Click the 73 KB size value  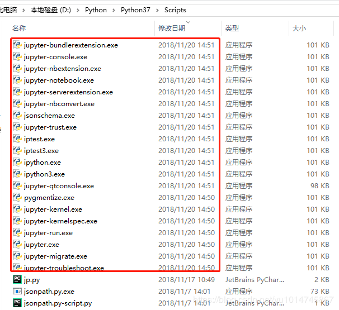point(319,291)
